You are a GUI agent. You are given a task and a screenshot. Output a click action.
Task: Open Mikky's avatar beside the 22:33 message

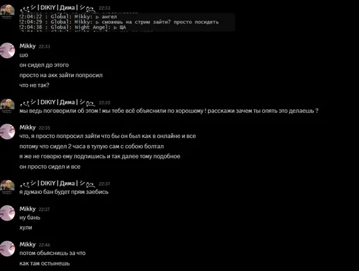(7, 50)
